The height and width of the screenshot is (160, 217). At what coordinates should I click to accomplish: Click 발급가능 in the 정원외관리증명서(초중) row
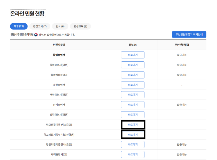(182, 144)
